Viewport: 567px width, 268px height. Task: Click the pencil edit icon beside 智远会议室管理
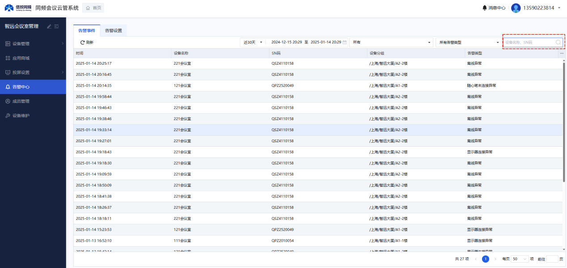pyautogui.click(x=49, y=26)
